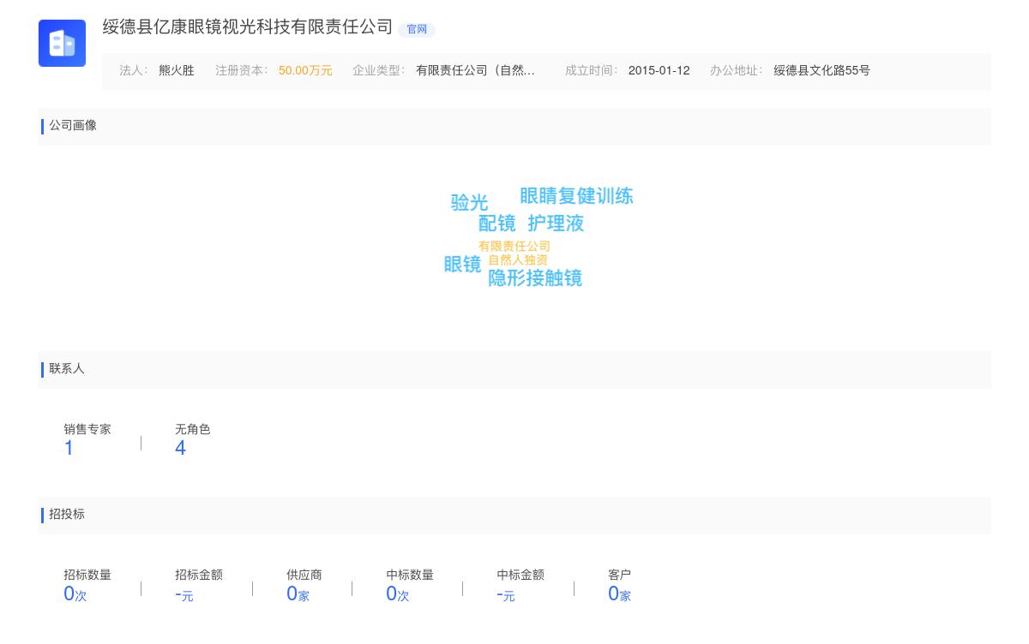Click the 供应商 count 0家
This screenshot has height=644, width=1029.
tap(297, 594)
